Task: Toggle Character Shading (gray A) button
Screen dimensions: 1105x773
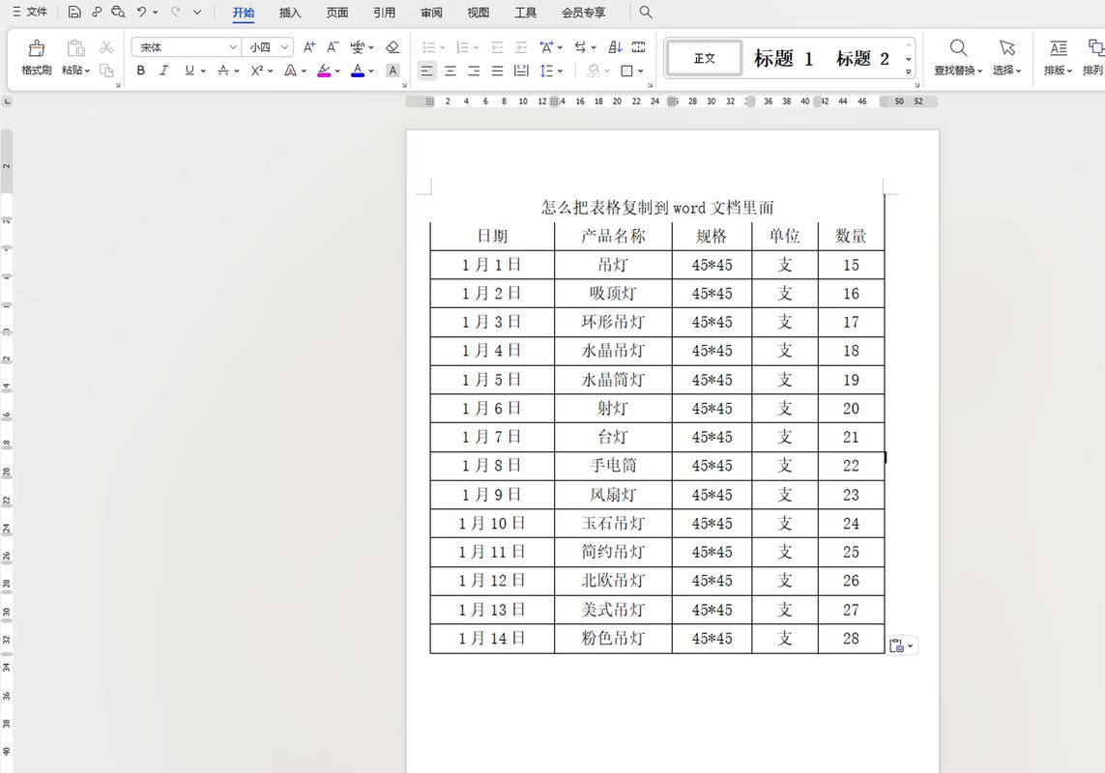Action: tap(393, 71)
